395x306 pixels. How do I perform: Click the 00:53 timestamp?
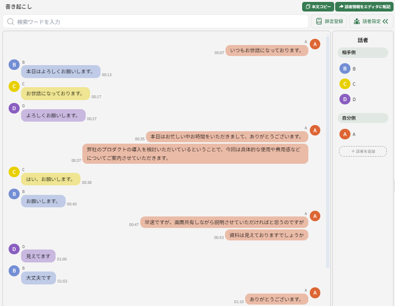point(219,238)
